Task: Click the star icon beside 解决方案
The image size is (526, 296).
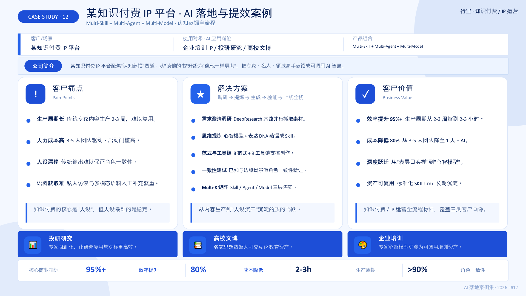Action: pyautogui.click(x=200, y=94)
